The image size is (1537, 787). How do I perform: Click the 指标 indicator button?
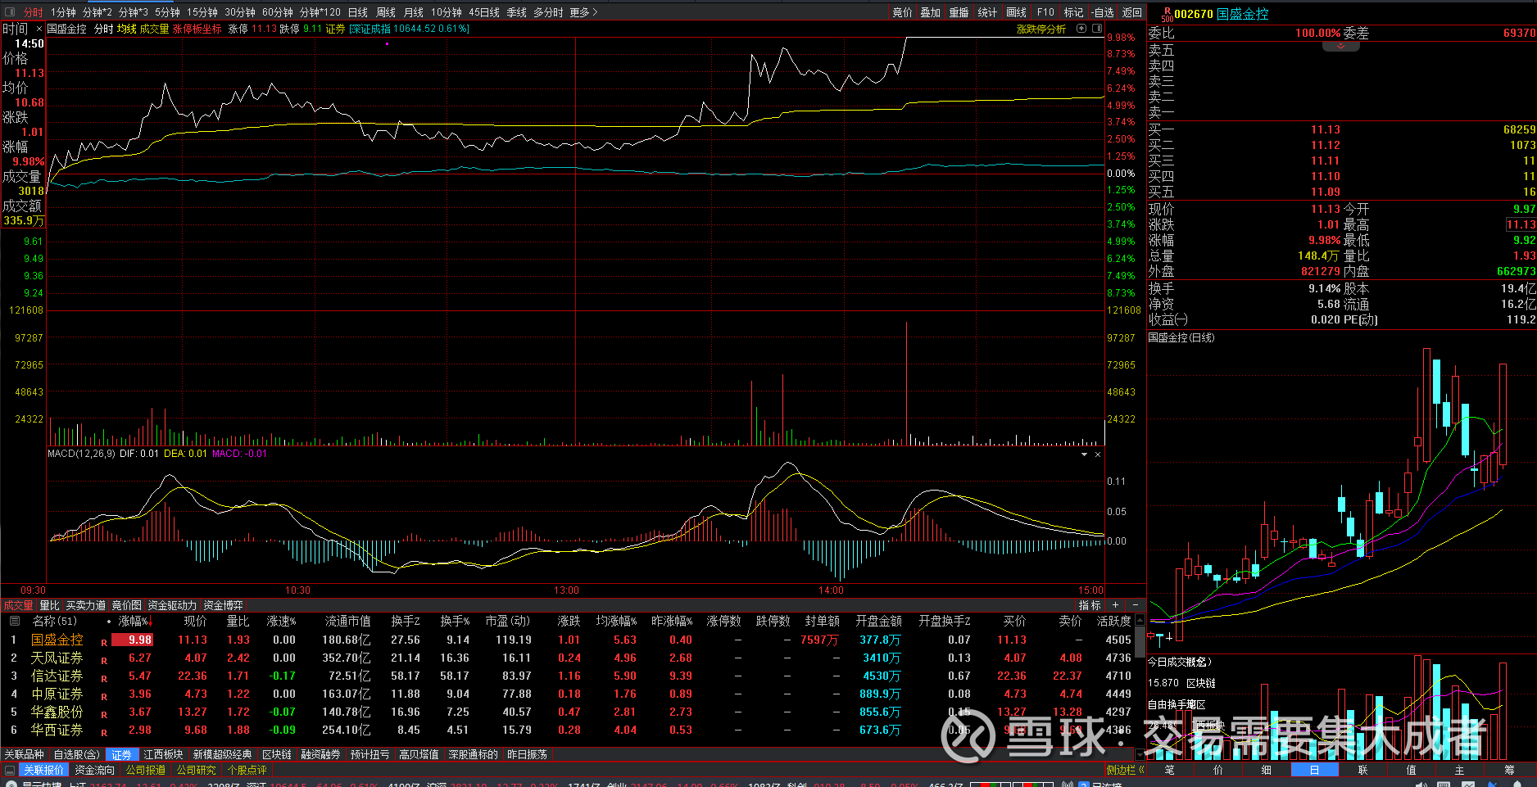point(1090,605)
